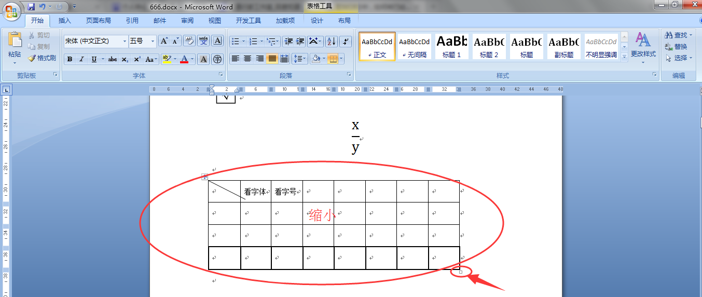
Task: Open the paragraph dialog launcher
Action: pyautogui.click(x=349, y=75)
